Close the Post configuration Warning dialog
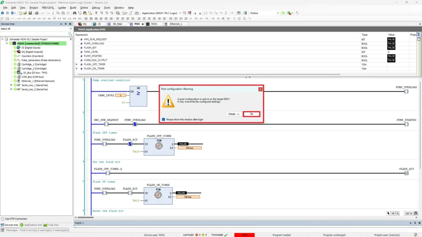The width and height of the screenshot is (422, 237). point(260,89)
